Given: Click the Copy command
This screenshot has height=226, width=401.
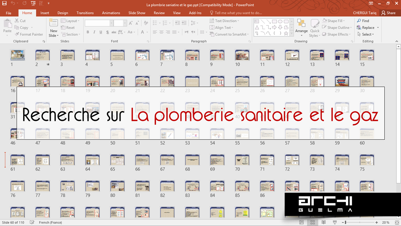Looking at the screenshot, I should [x=22, y=28].
